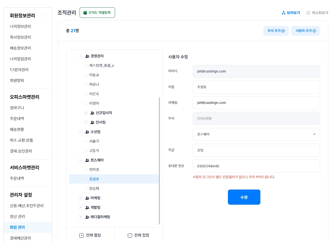
Task: Collapse the 경영관리 department node
Action: point(81,56)
